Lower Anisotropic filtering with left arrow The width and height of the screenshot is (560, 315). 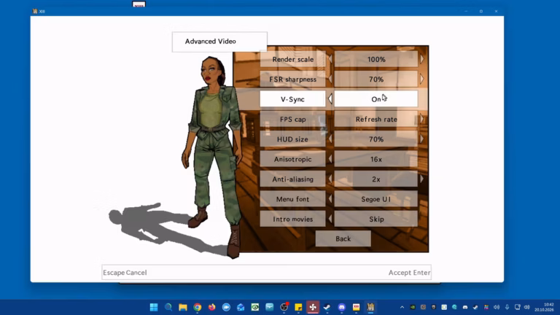pos(330,159)
